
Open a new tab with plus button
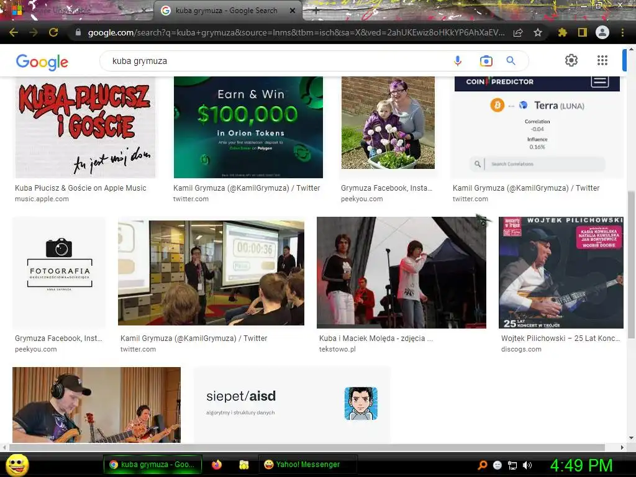click(x=316, y=11)
